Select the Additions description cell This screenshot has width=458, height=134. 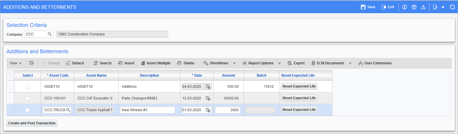pyautogui.click(x=149, y=87)
